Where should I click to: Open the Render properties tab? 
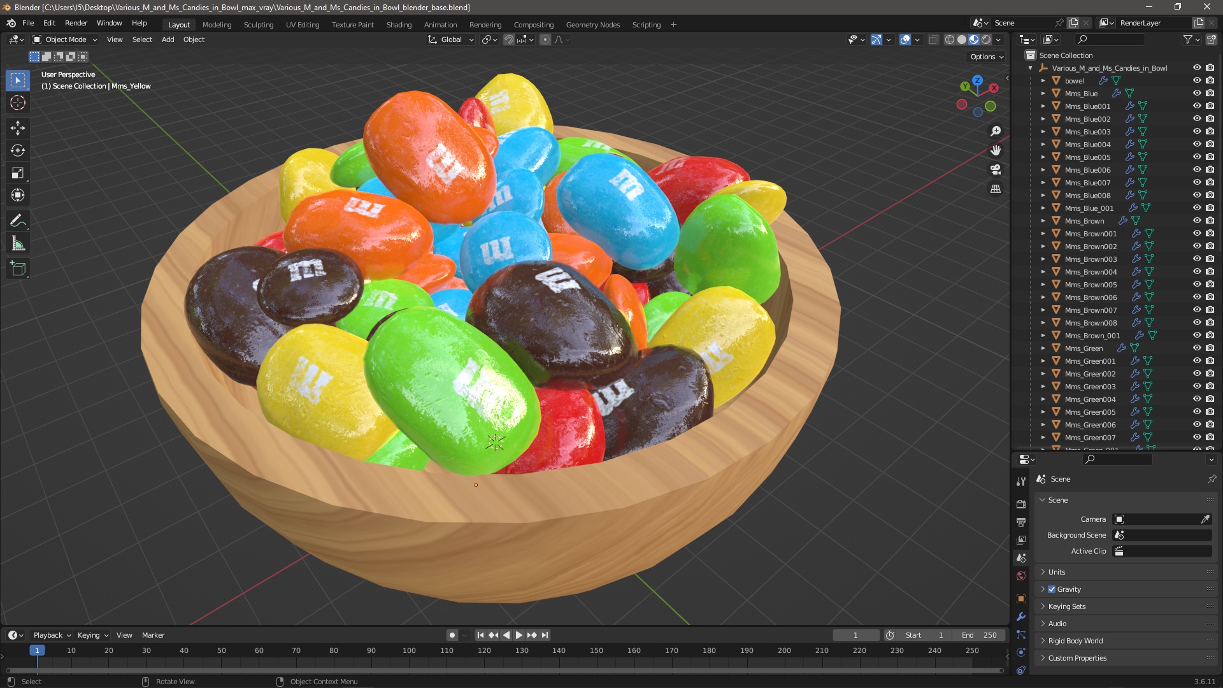tap(1021, 504)
